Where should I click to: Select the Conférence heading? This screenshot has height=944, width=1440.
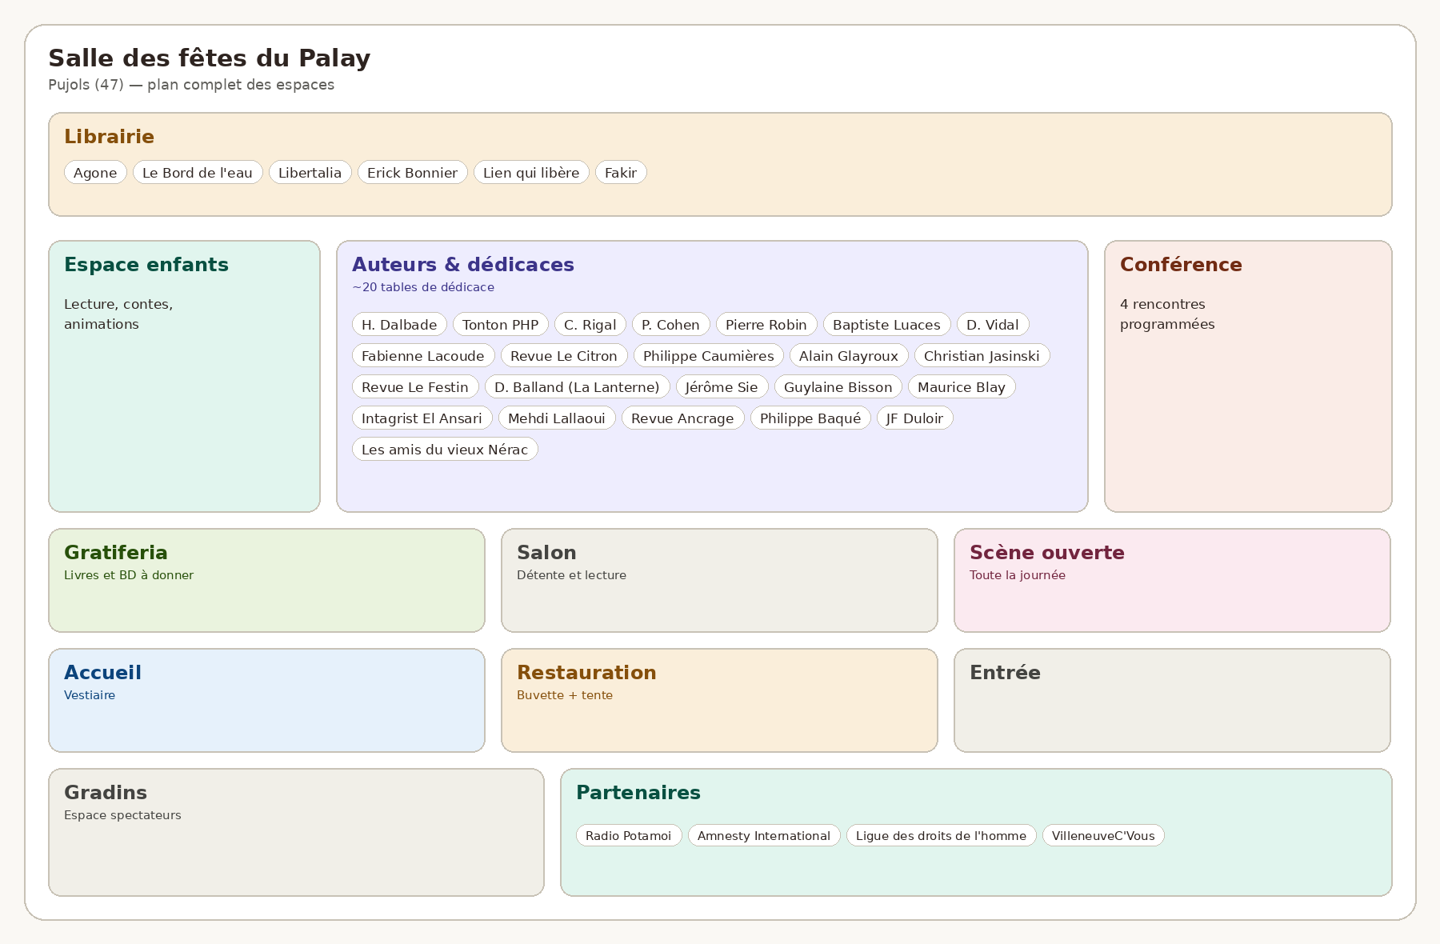(1181, 265)
